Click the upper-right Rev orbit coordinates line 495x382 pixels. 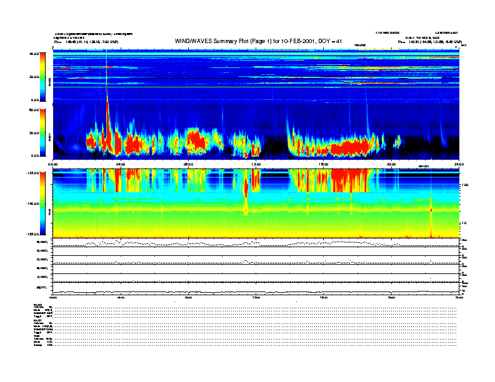click(430, 42)
